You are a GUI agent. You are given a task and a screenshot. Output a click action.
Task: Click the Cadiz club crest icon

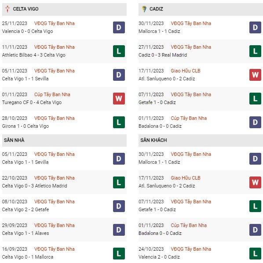click(144, 9)
